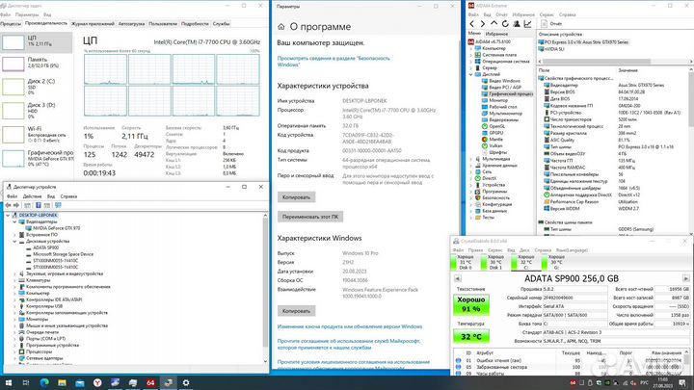The image size is (694, 390).
Task: Switch to Автозагрузка tab in Task Manager
Action: [131, 24]
